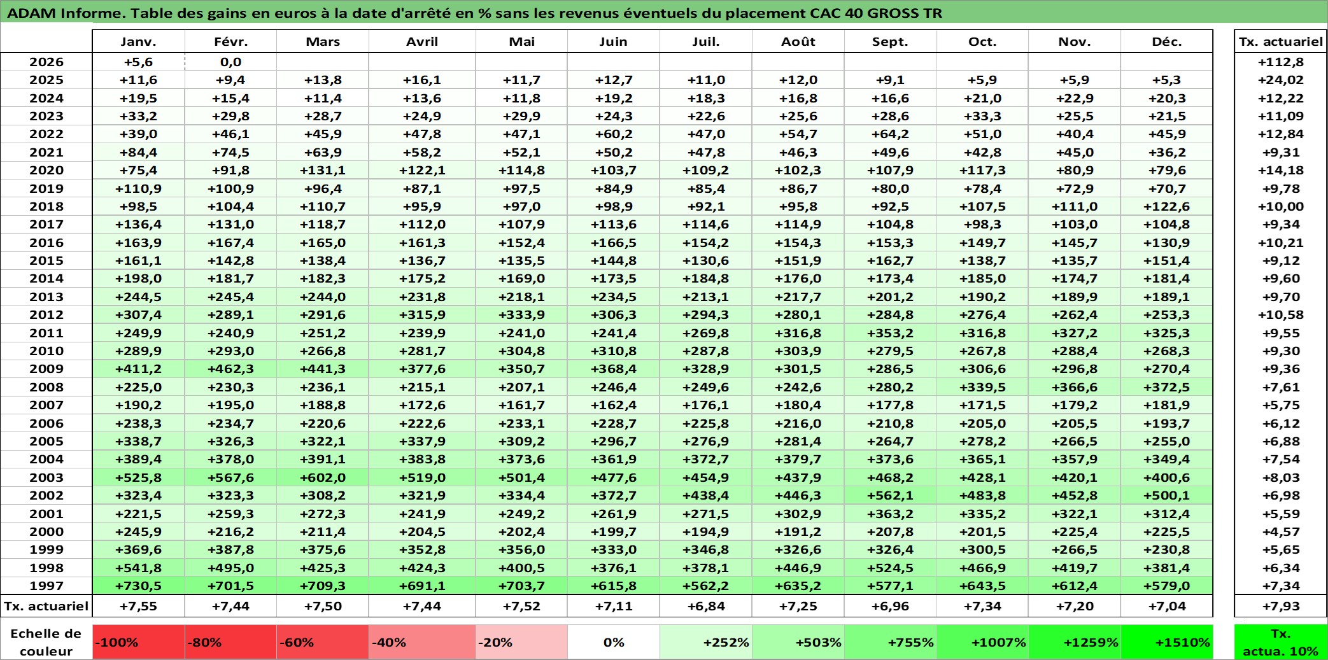Click the '+7,55' January actuarial rate
Viewport: 1328px width, 660px height.
tap(138, 606)
